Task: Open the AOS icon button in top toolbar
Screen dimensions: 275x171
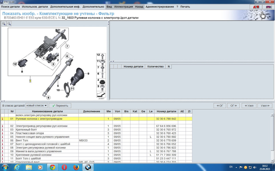Action: [x=256, y=7]
